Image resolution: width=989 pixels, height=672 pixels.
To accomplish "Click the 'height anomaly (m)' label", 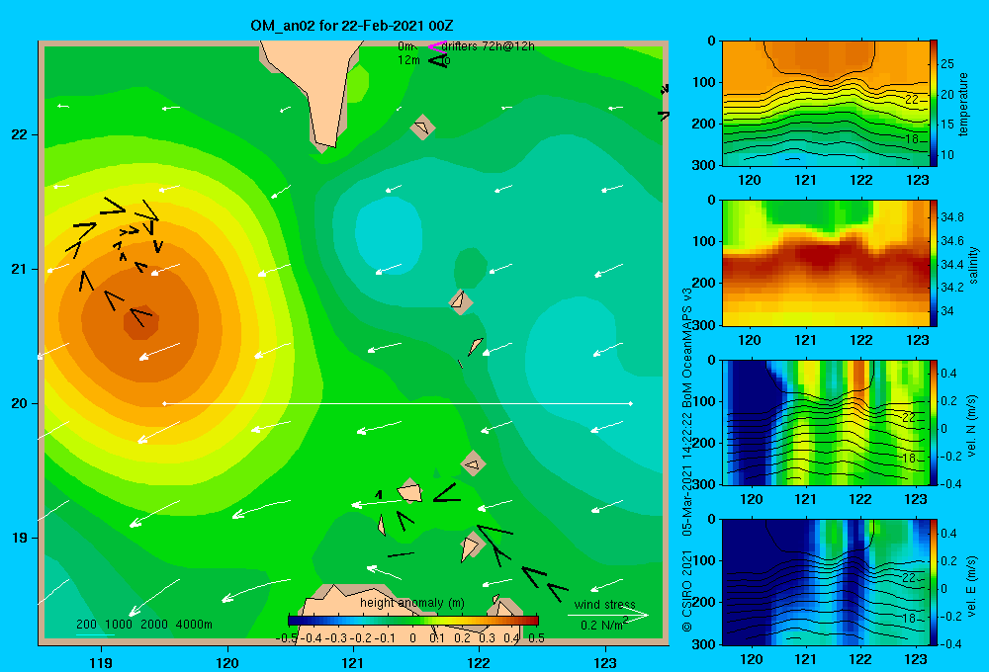I will (411, 603).
